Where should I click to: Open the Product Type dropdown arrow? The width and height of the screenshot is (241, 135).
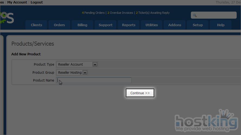click(x=95, y=65)
